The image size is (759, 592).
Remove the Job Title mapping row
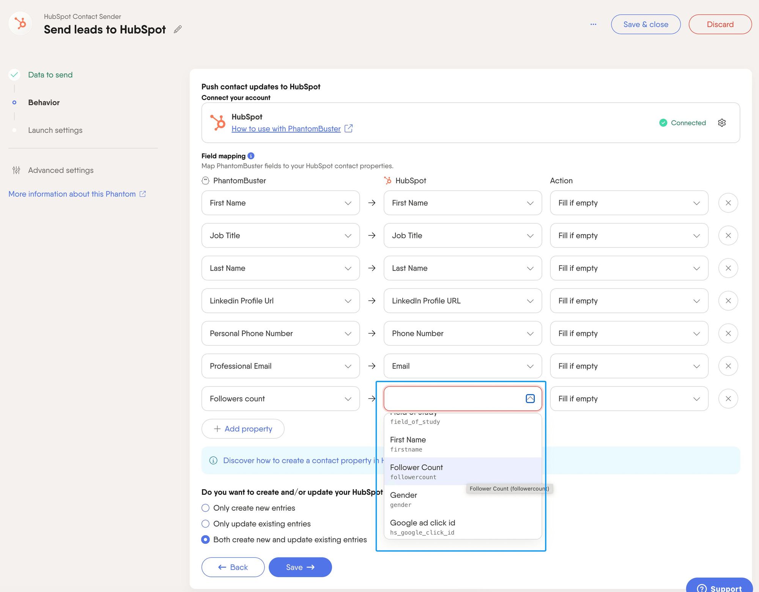coord(728,236)
